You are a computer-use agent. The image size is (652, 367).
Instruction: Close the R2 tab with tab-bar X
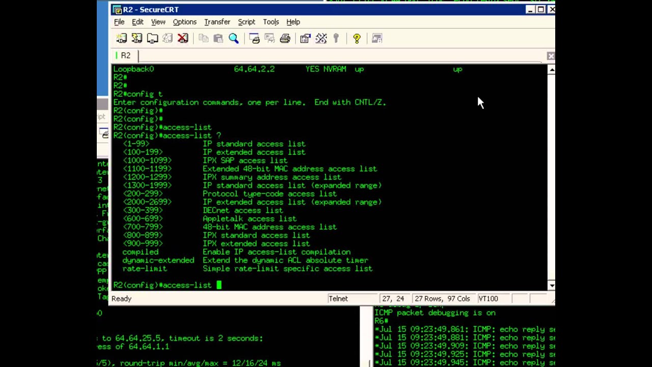551,56
